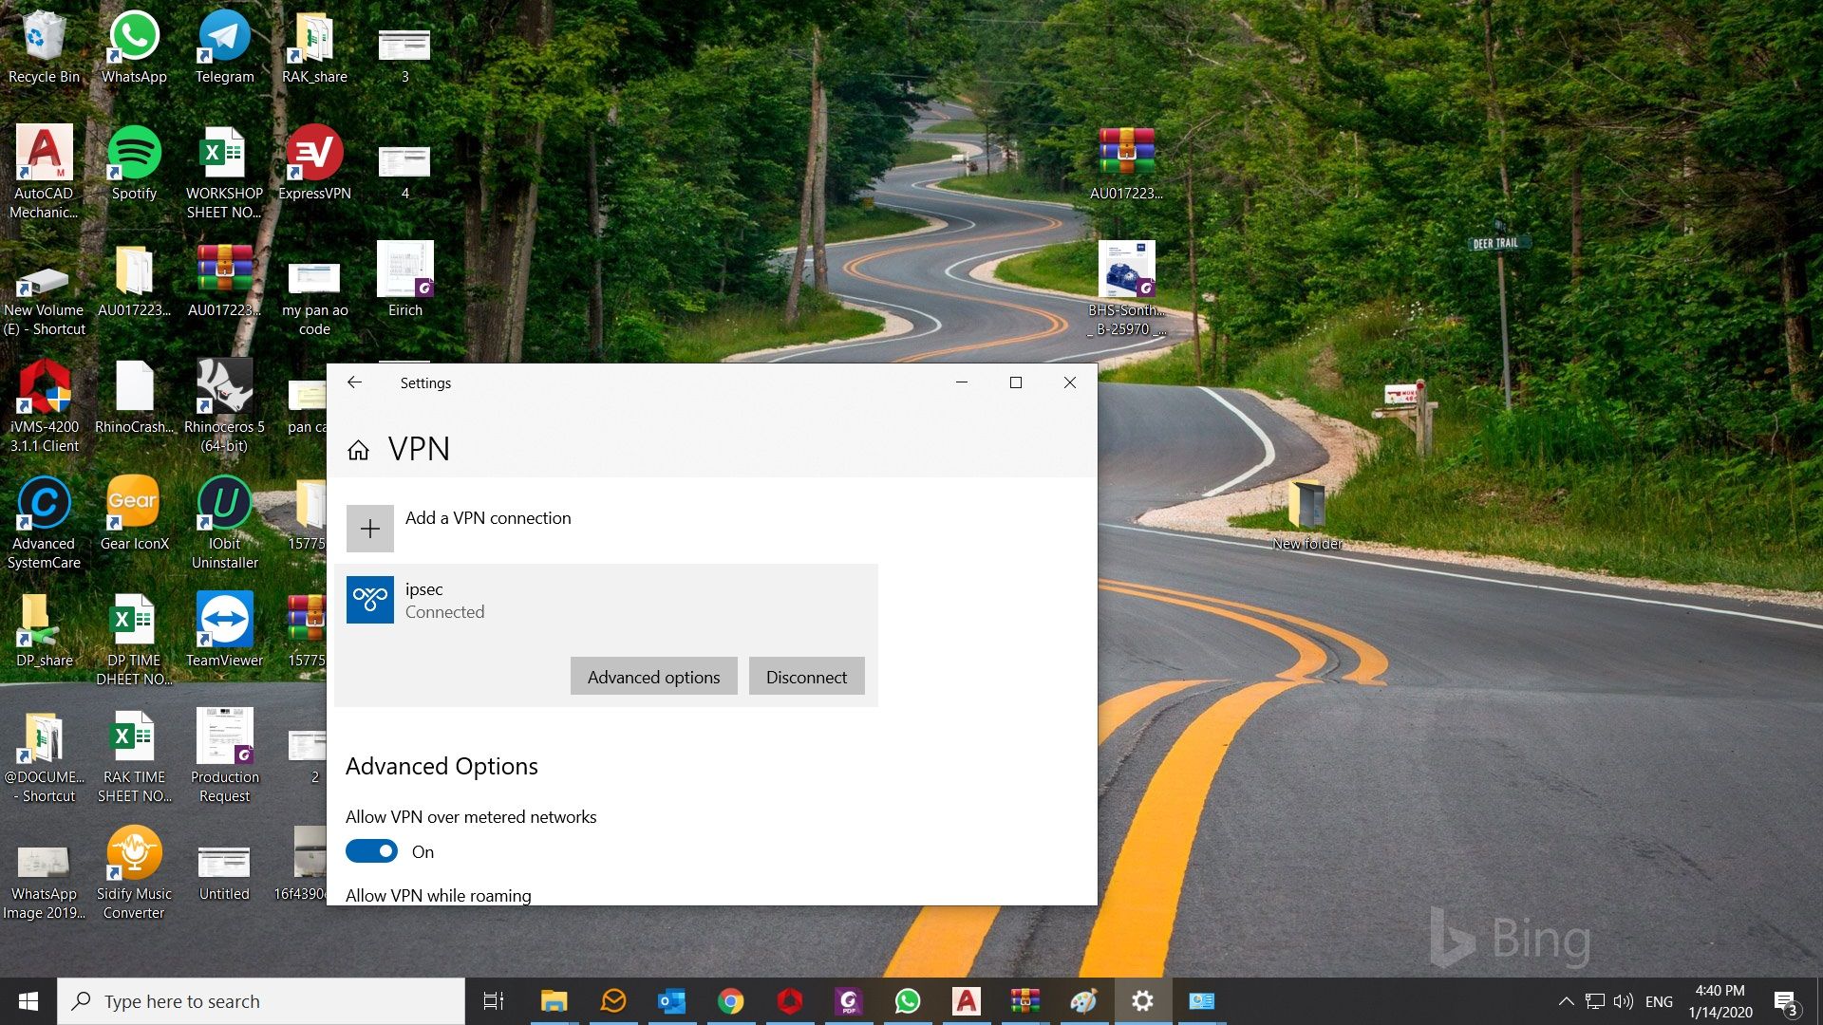Click the 'Connected' status text under ipsec
The height and width of the screenshot is (1025, 1823).
click(444, 612)
